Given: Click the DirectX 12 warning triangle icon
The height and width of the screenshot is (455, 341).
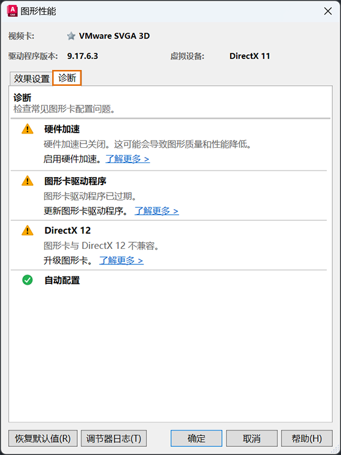Looking at the screenshot, I should 28,231.
